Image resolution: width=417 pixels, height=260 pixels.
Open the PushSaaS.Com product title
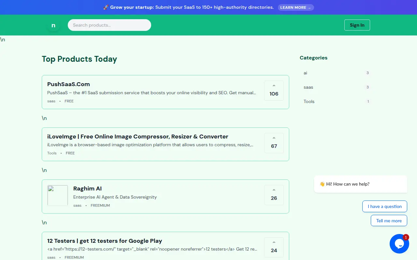pyautogui.click(x=68, y=84)
